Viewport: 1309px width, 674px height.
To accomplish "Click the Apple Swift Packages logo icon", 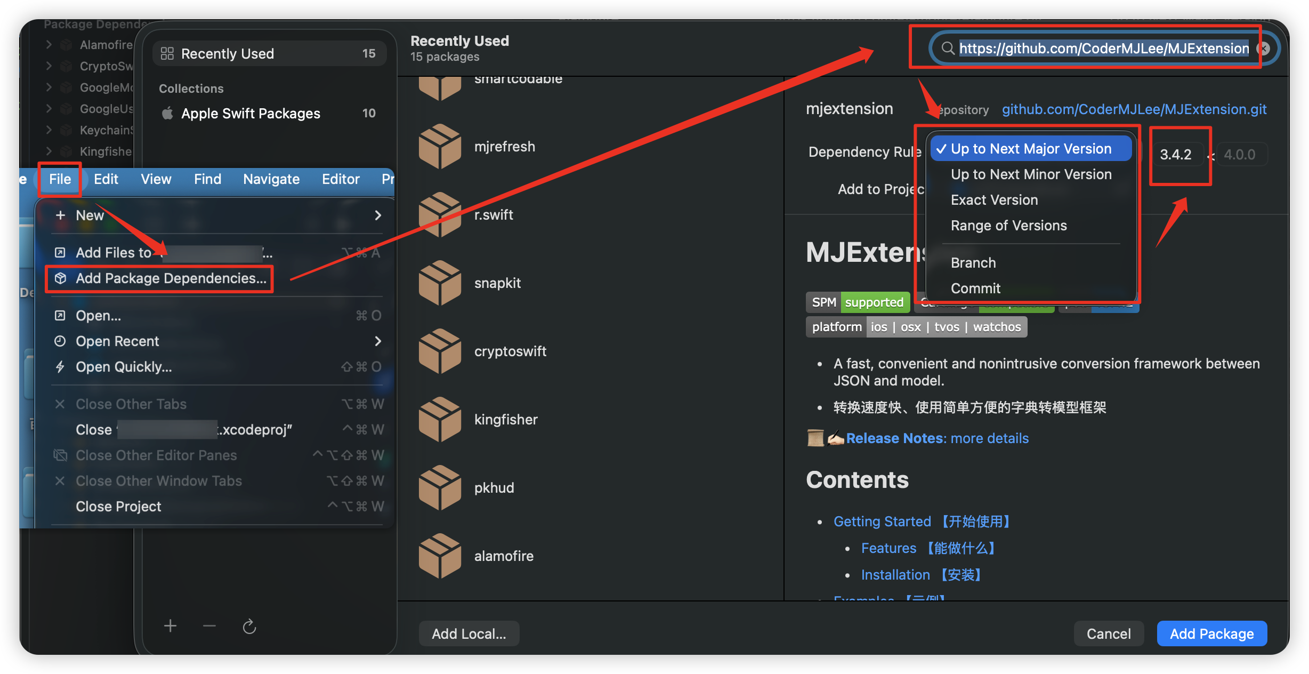I will click(x=168, y=113).
